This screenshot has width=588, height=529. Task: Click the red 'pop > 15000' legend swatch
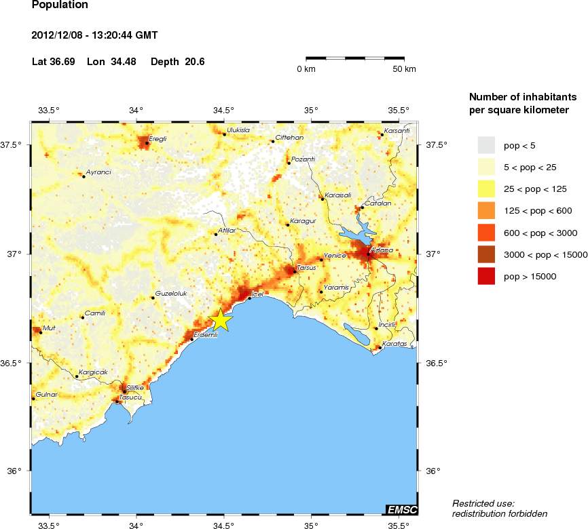tap(486, 276)
